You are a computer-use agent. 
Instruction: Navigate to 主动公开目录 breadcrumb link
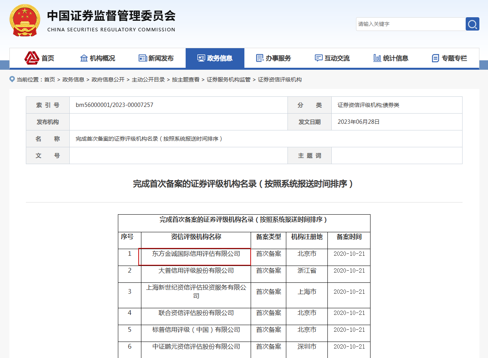pyautogui.click(x=148, y=80)
